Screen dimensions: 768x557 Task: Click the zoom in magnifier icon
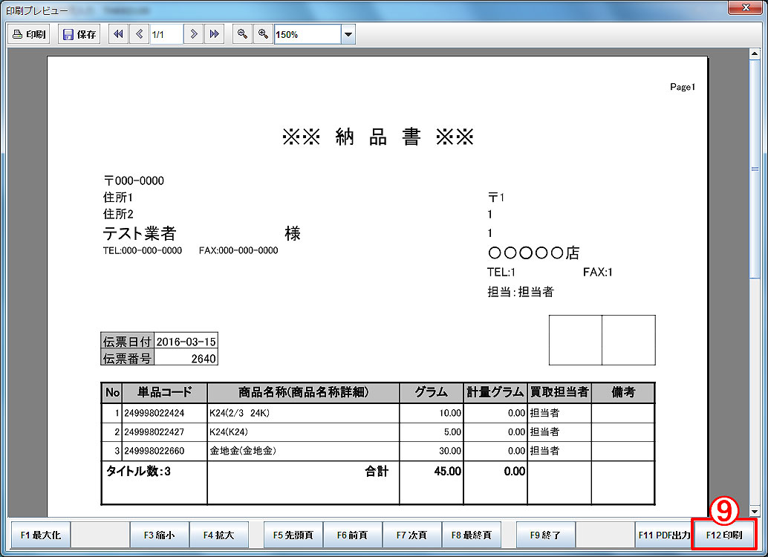point(263,34)
